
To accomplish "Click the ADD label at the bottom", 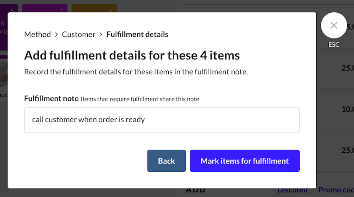I will coord(195,190).
